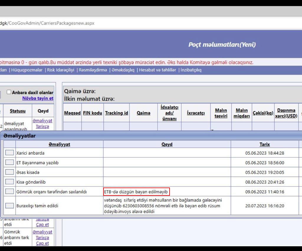This screenshot has width=302, height=251.
Task: Open the Əməkdaşlıq menu item
Action: (123, 70)
